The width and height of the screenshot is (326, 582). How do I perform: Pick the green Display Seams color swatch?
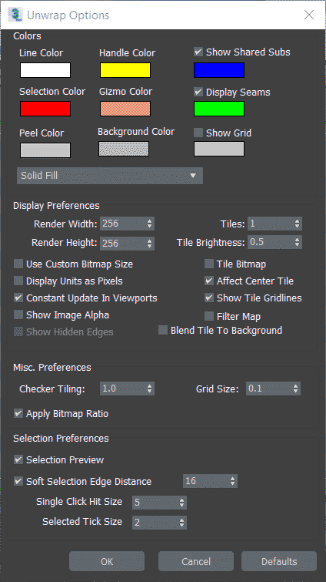(x=219, y=109)
